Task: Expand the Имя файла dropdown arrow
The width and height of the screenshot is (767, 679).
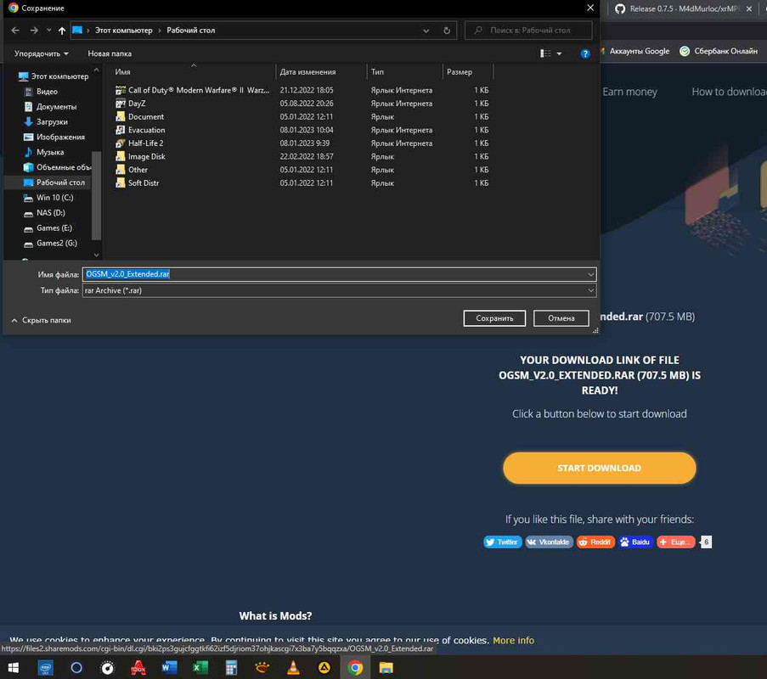Action: (591, 274)
